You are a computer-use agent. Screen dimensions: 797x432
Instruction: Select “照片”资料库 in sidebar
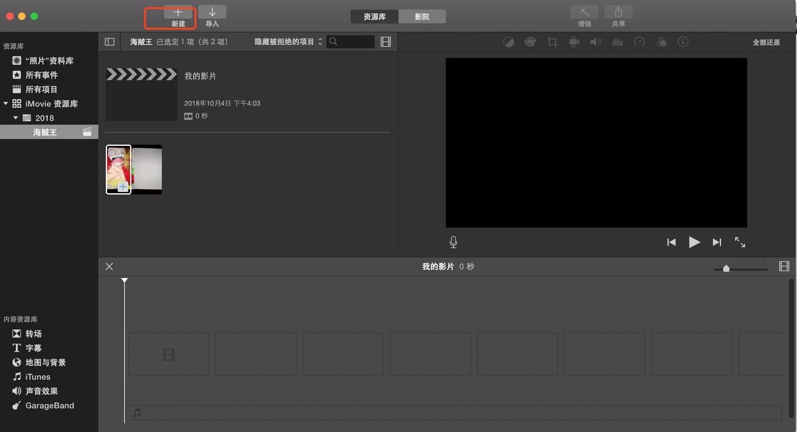[x=49, y=60]
